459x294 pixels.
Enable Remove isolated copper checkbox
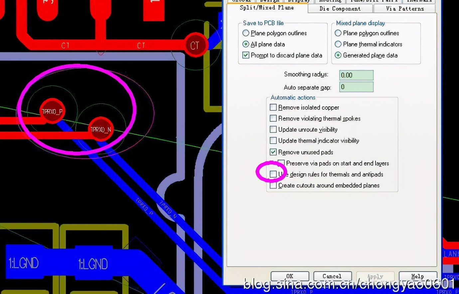[273, 107]
